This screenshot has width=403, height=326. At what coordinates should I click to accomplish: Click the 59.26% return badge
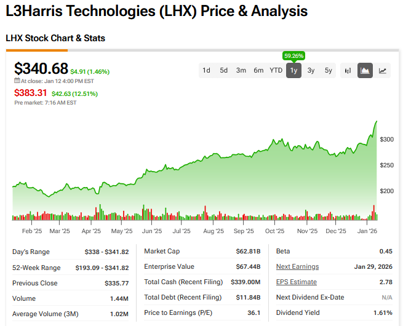(x=293, y=56)
